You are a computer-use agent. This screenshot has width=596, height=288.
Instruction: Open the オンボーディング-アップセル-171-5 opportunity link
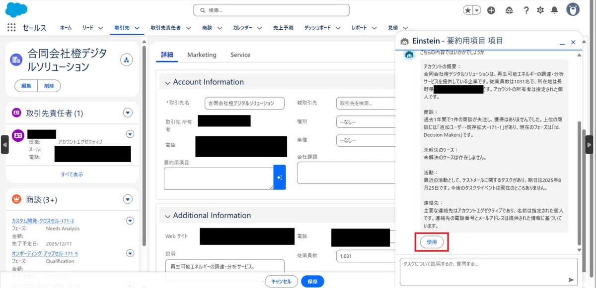click(45, 253)
